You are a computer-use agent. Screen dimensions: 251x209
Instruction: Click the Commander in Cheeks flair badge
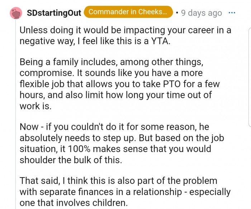[x=128, y=12]
